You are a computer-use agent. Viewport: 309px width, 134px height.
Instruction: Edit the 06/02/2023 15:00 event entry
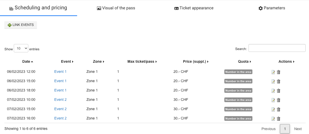273,81
